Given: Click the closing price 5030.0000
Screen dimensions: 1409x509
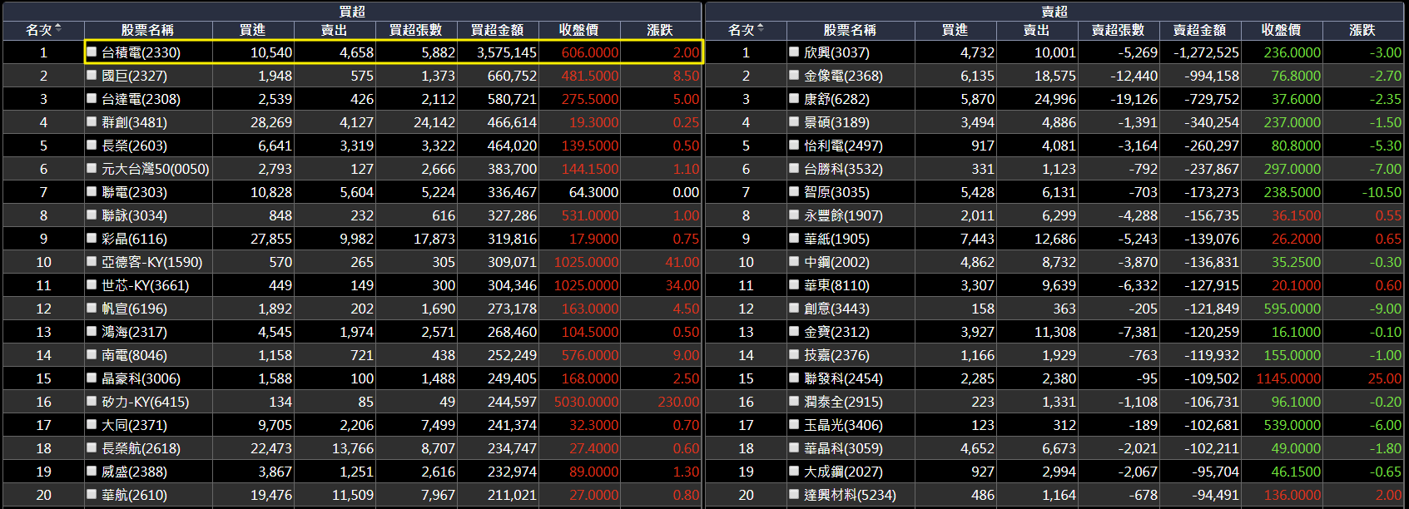Looking at the screenshot, I should tap(586, 402).
